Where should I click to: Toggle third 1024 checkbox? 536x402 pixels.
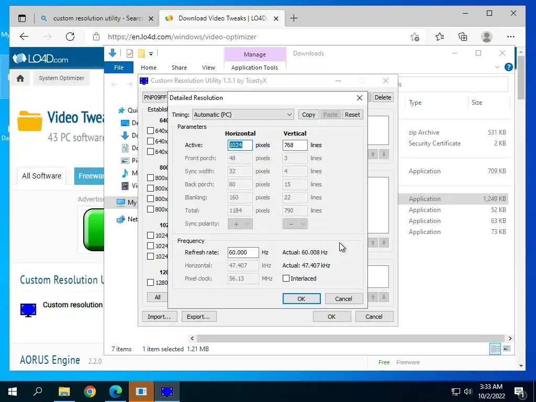point(150,256)
